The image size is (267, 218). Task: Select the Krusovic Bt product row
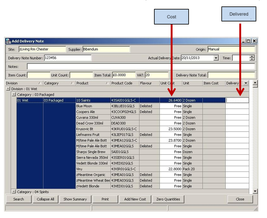coord(93,129)
